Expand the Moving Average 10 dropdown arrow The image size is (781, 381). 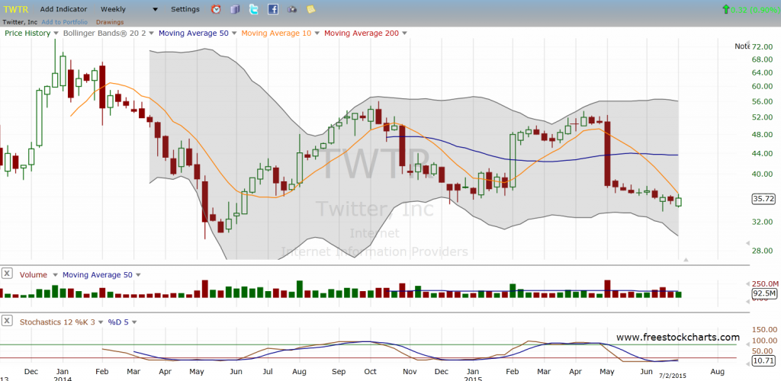coord(317,34)
